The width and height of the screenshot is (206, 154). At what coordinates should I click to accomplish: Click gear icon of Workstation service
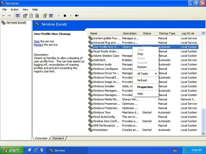tap(90, 130)
